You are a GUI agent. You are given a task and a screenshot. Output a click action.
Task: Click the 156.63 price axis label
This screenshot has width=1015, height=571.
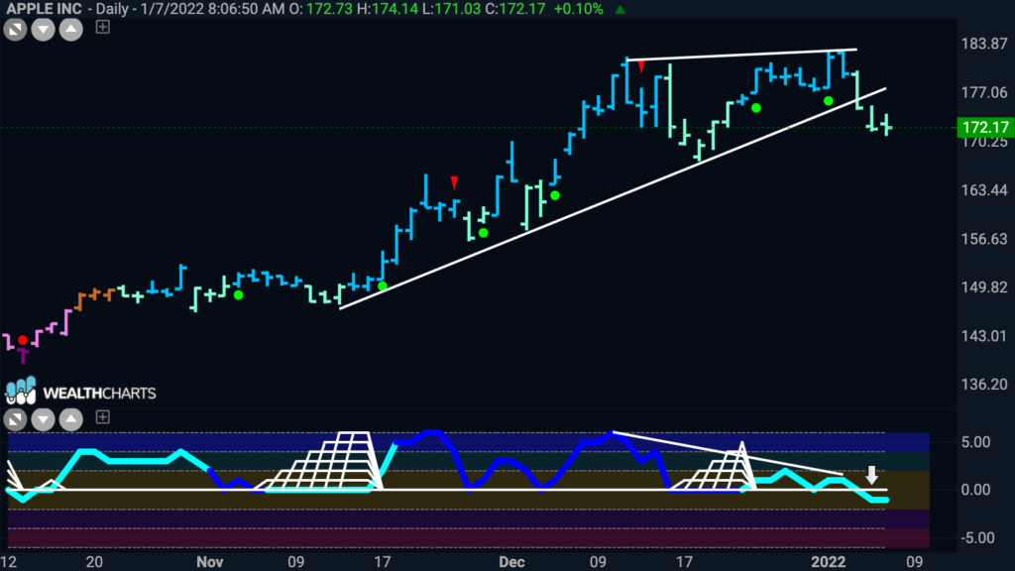point(984,239)
